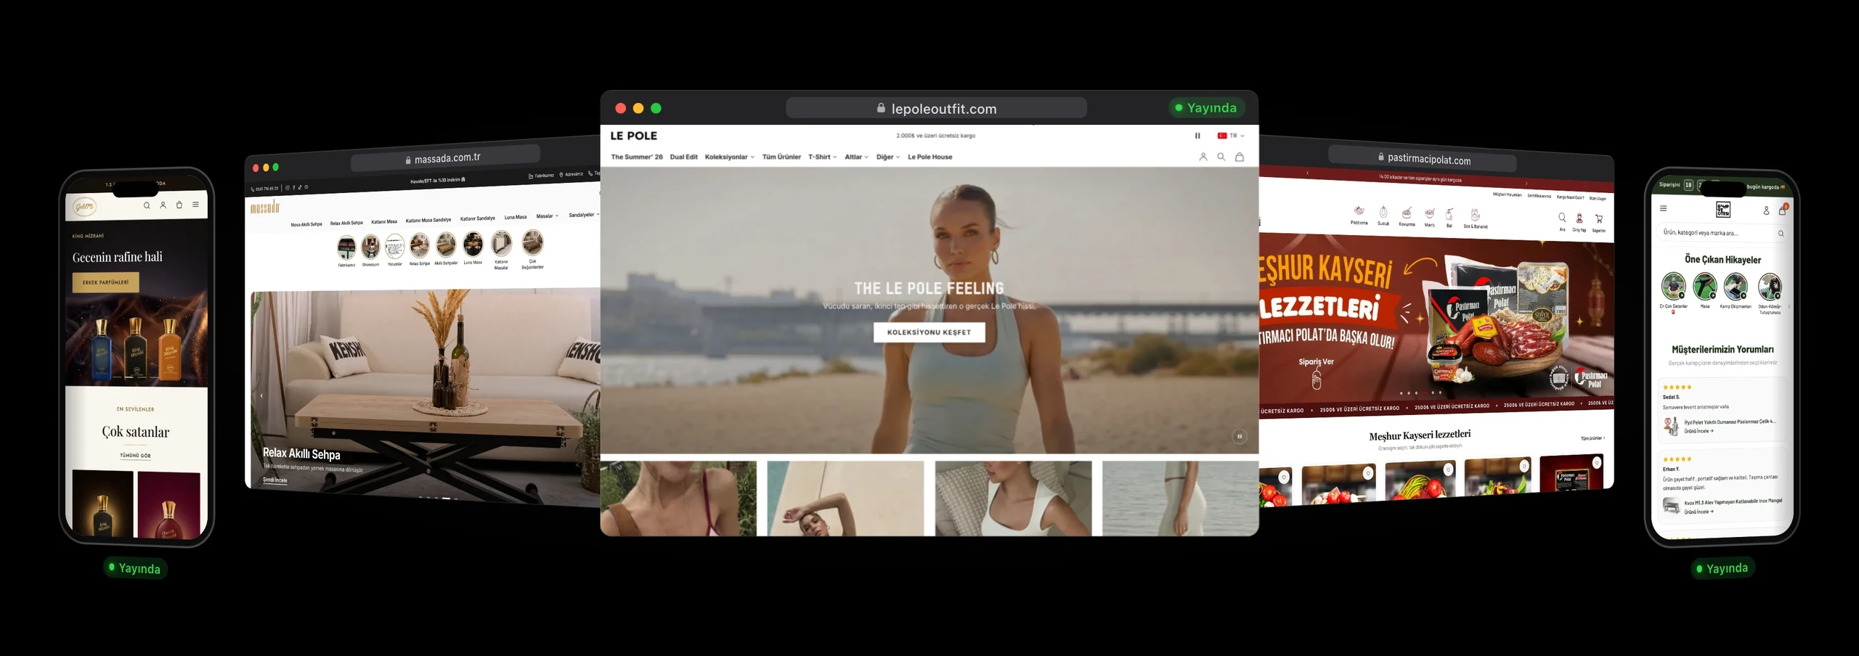Pause the Le Pole announcement bar
1859x656 pixels.
1197,136
